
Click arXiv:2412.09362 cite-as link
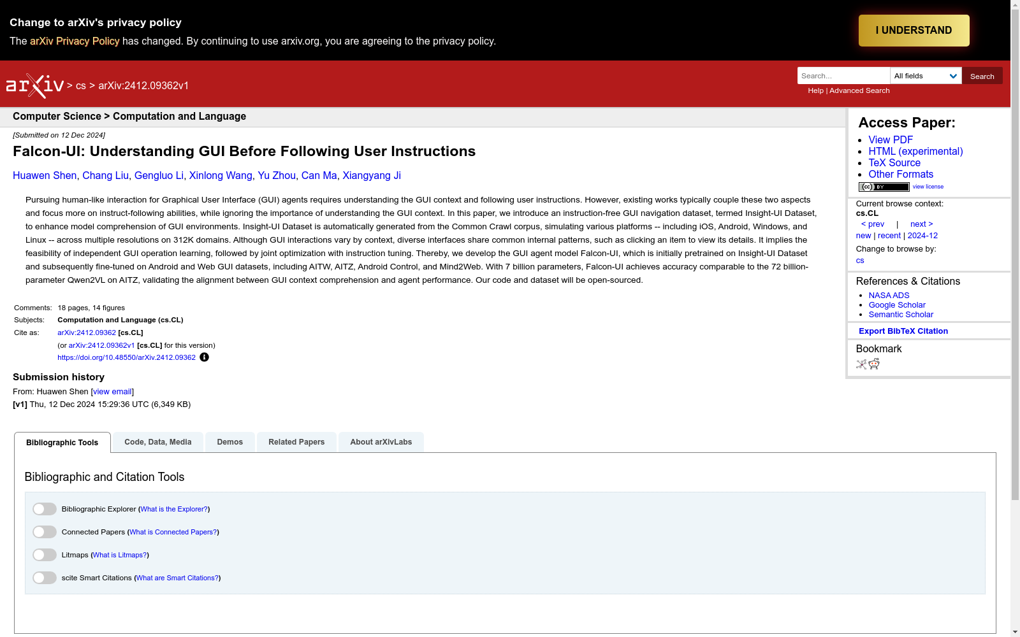pos(87,333)
